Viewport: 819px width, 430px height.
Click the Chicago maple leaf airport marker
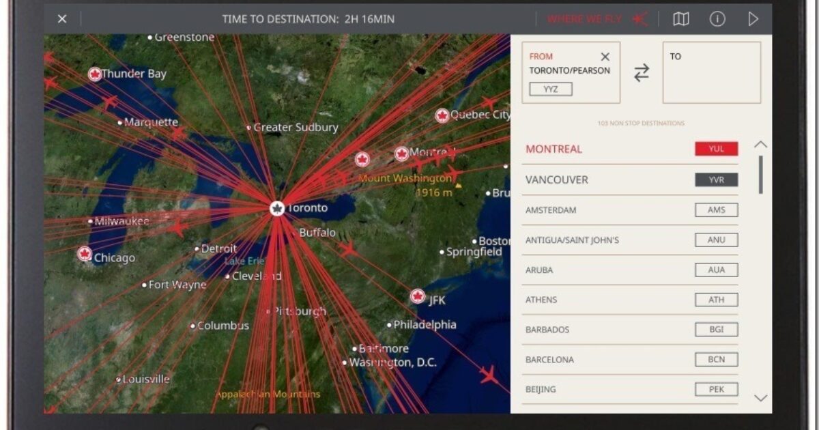point(83,253)
